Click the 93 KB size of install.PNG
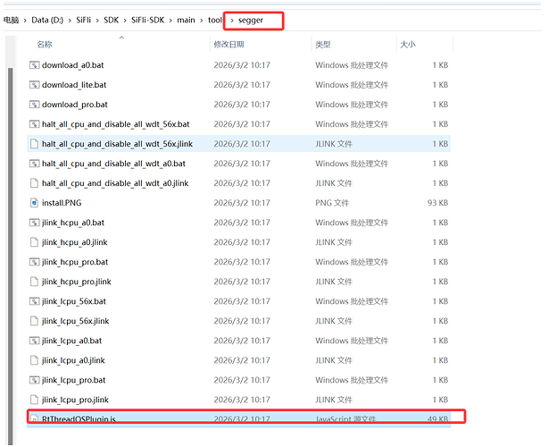The image size is (548, 447). [437, 203]
